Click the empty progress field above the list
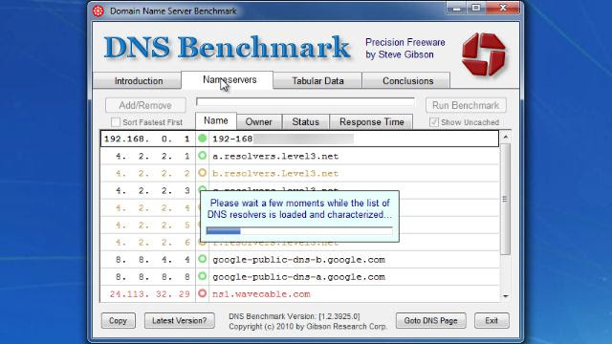This screenshot has height=344, width=612. (305, 102)
